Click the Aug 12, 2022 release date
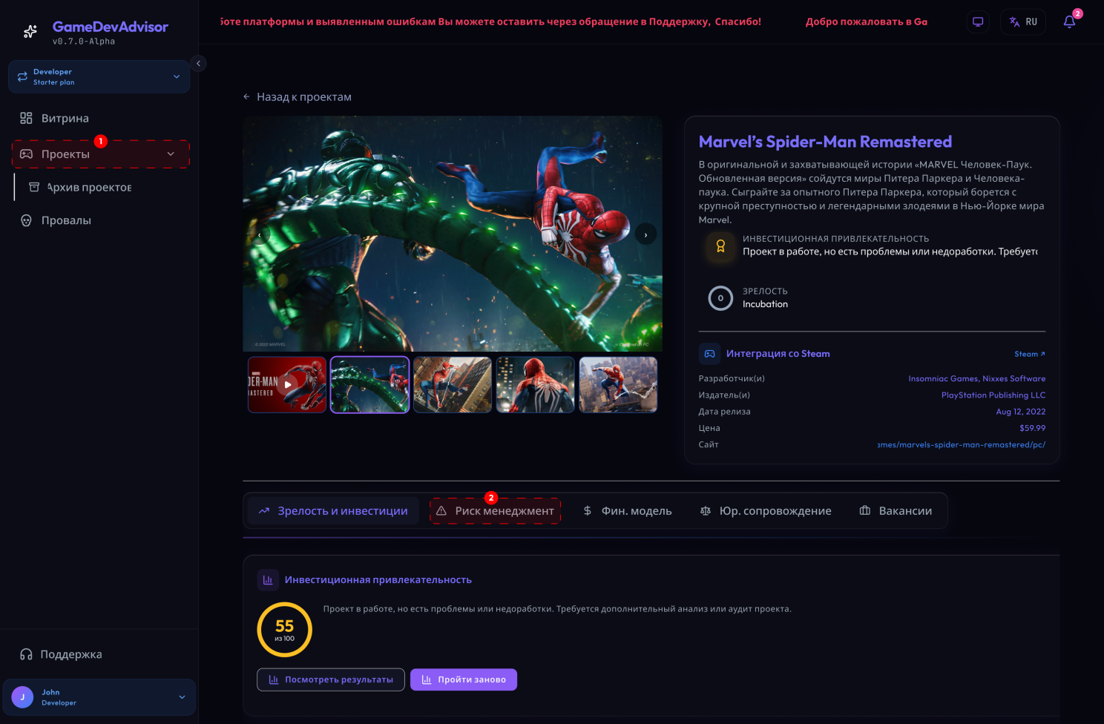This screenshot has height=724, width=1104. tap(1021, 412)
